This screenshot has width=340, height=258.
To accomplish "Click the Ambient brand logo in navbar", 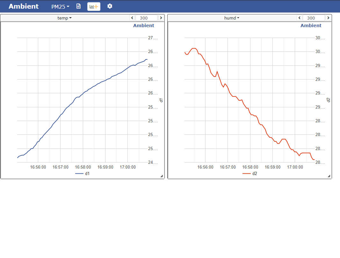I will point(24,6).
